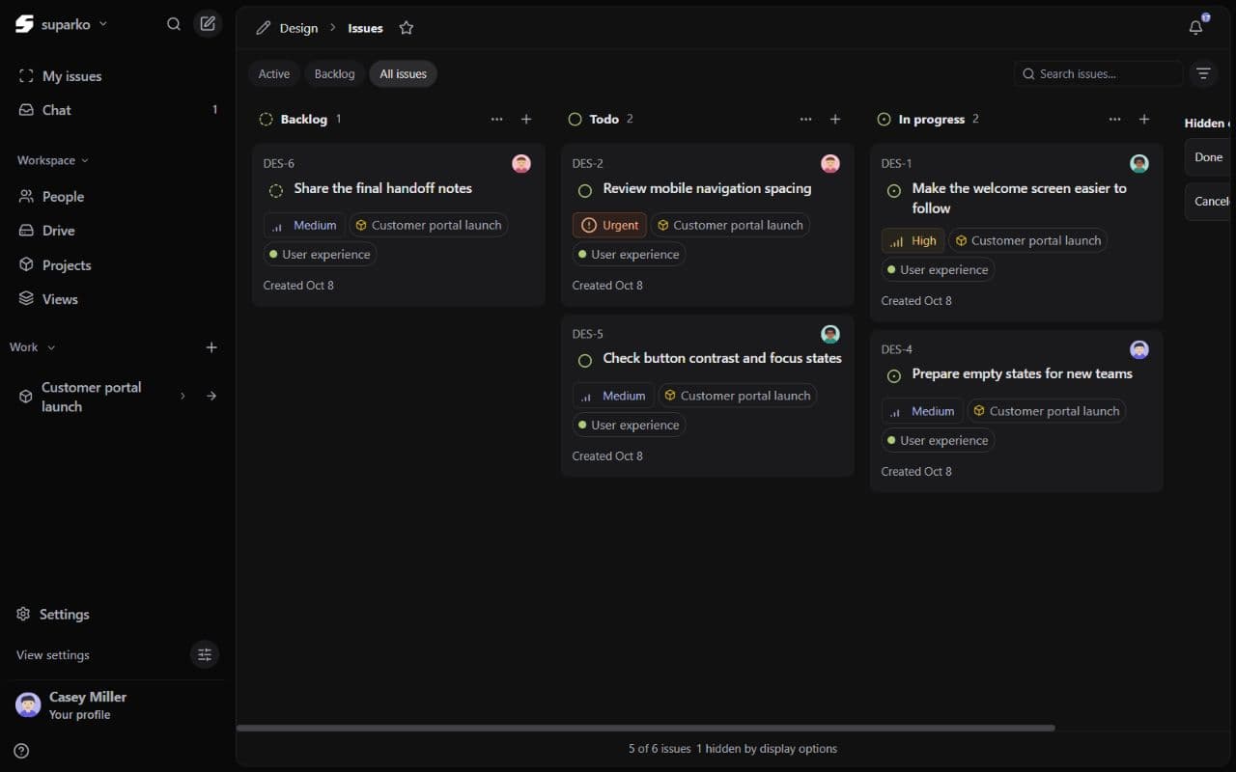Open In progress column more options menu
Image resolution: width=1236 pixels, height=772 pixels.
(x=1114, y=120)
